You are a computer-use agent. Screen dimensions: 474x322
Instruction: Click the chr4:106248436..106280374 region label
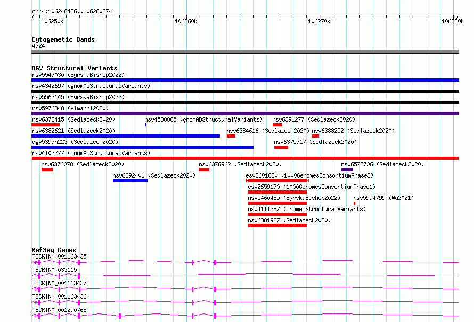[72, 12]
